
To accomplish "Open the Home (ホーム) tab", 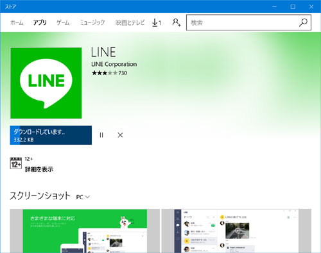I will click(x=17, y=22).
